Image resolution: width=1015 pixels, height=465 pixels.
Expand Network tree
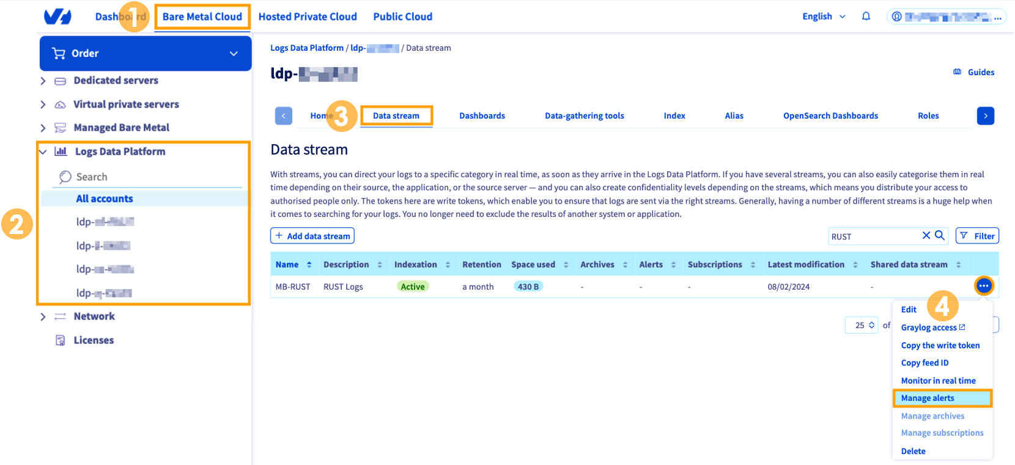pyautogui.click(x=43, y=317)
